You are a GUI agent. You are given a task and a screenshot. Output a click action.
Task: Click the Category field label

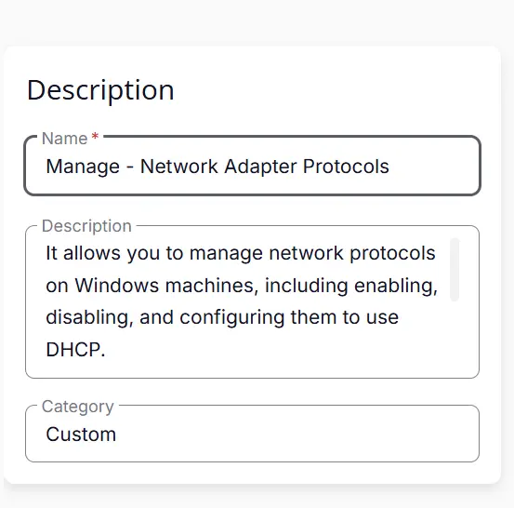[x=78, y=407]
